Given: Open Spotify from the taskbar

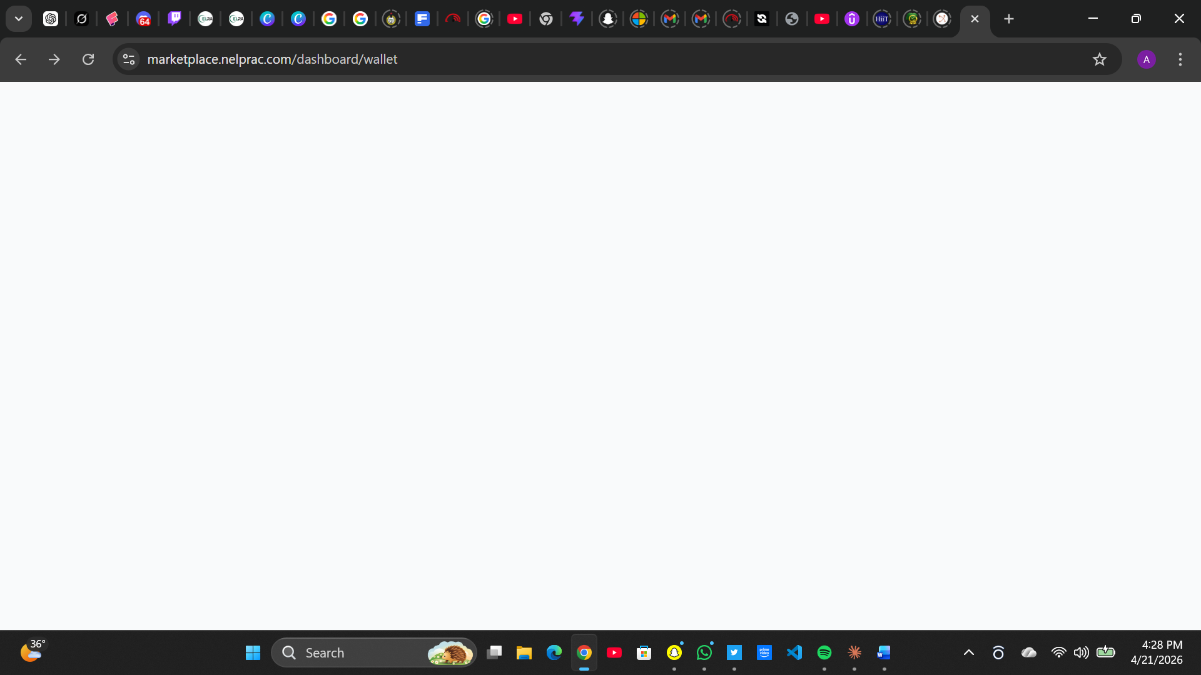Looking at the screenshot, I should click(x=824, y=652).
